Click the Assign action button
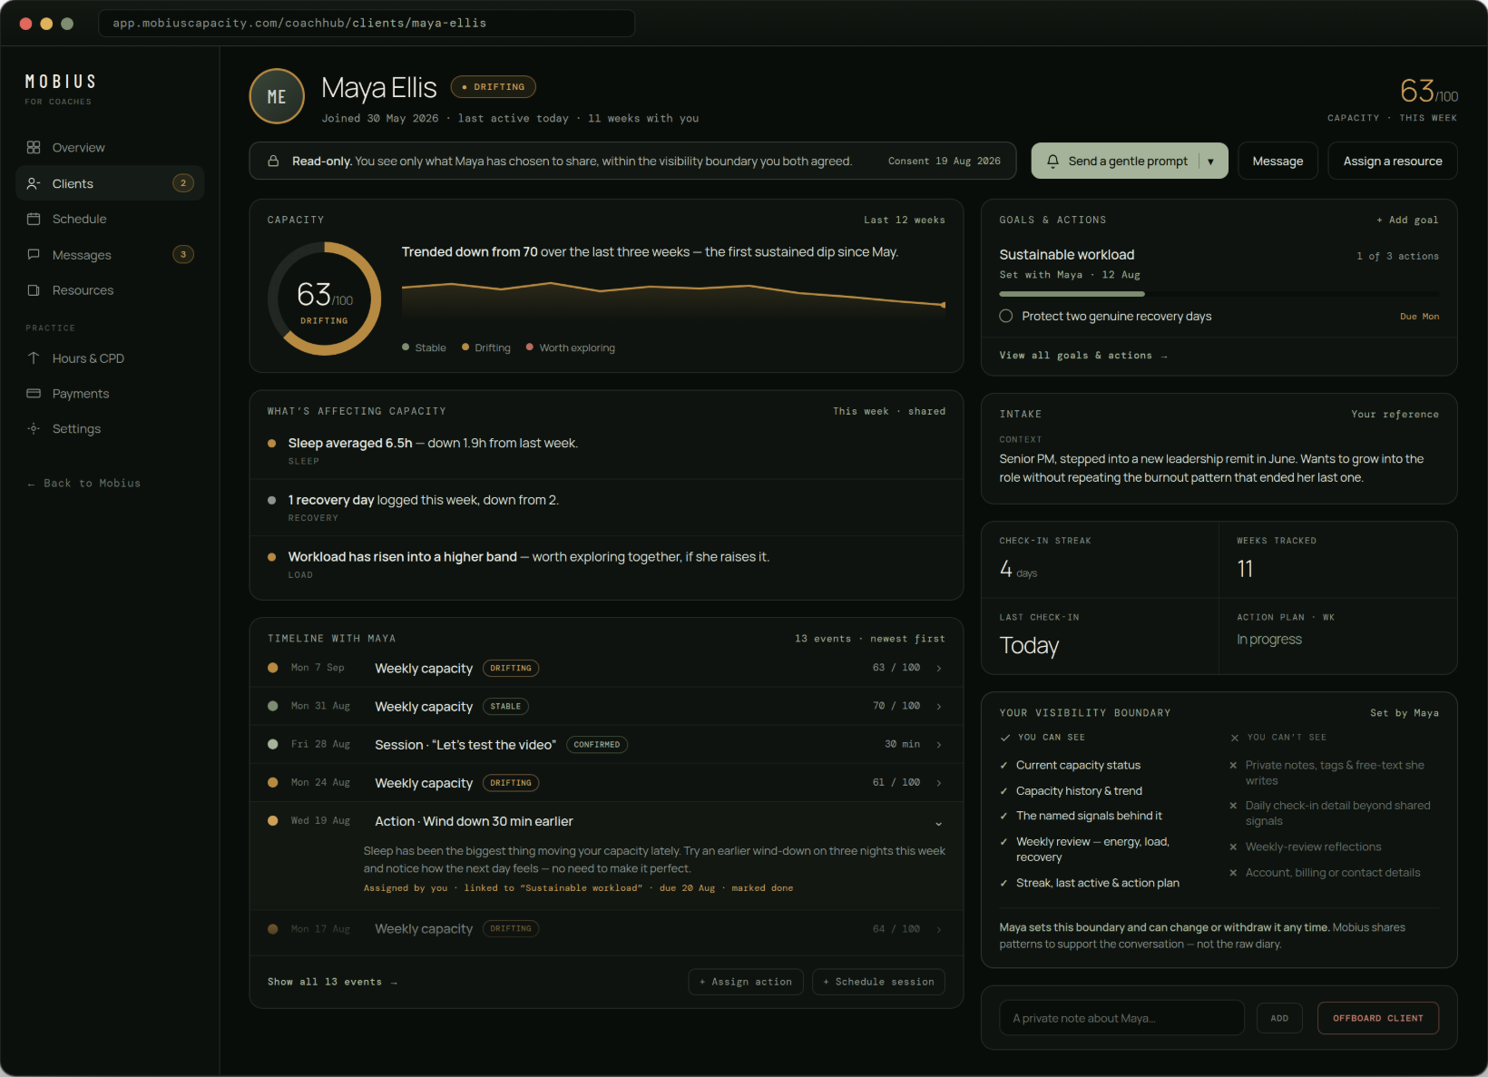This screenshot has width=1488, height=1077. pyautogui.click(x=746, y=982)
